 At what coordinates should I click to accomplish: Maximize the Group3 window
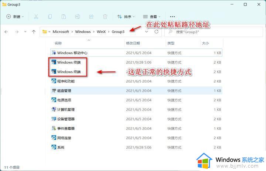(245, 4)
